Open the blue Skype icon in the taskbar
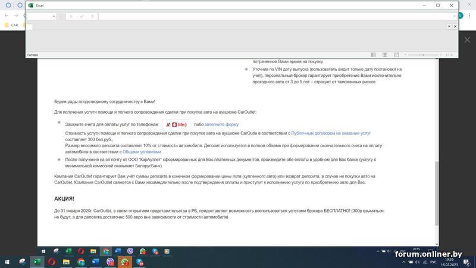This screenshot has height=268, width=476. click(140, 262)
